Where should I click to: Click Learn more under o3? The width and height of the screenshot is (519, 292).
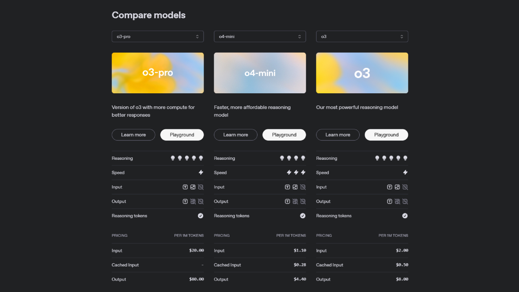[338, 135]
